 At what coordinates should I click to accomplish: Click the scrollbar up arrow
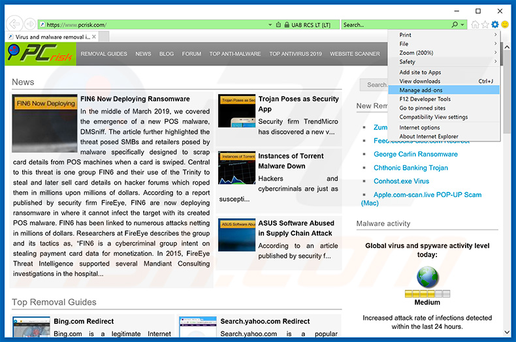tap(507, 47)
